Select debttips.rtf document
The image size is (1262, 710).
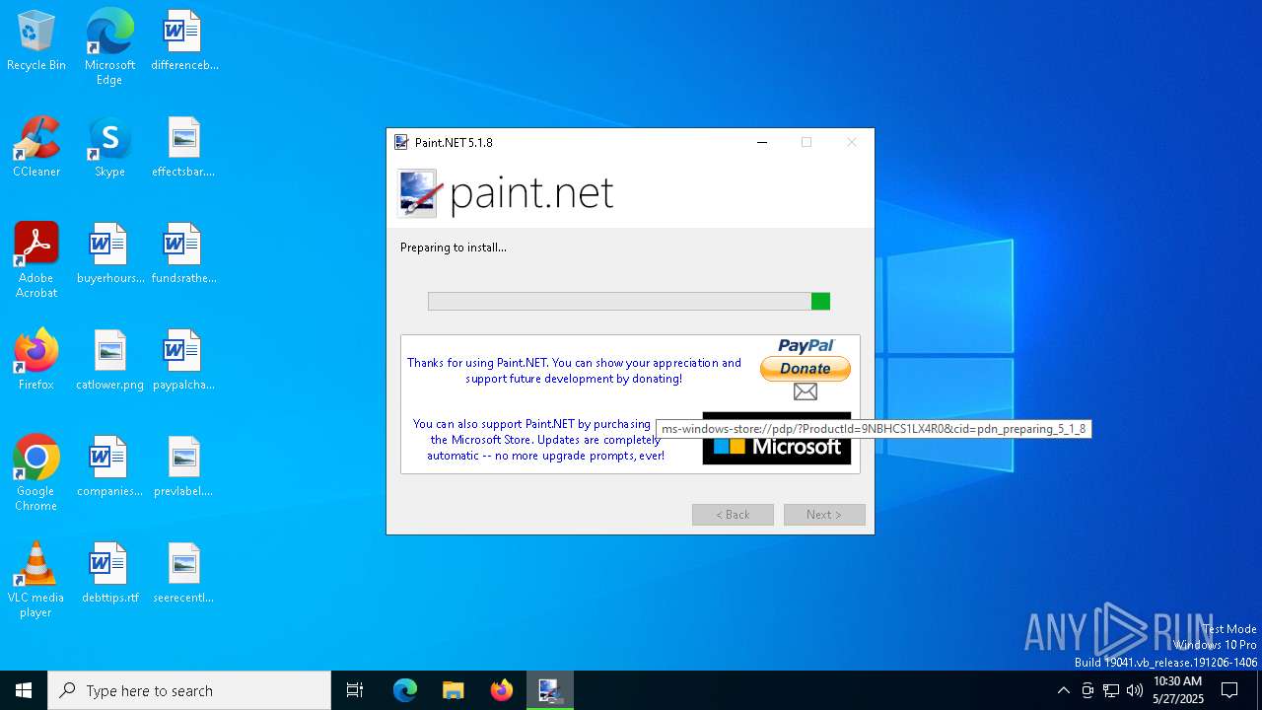(x=110, y=573)
